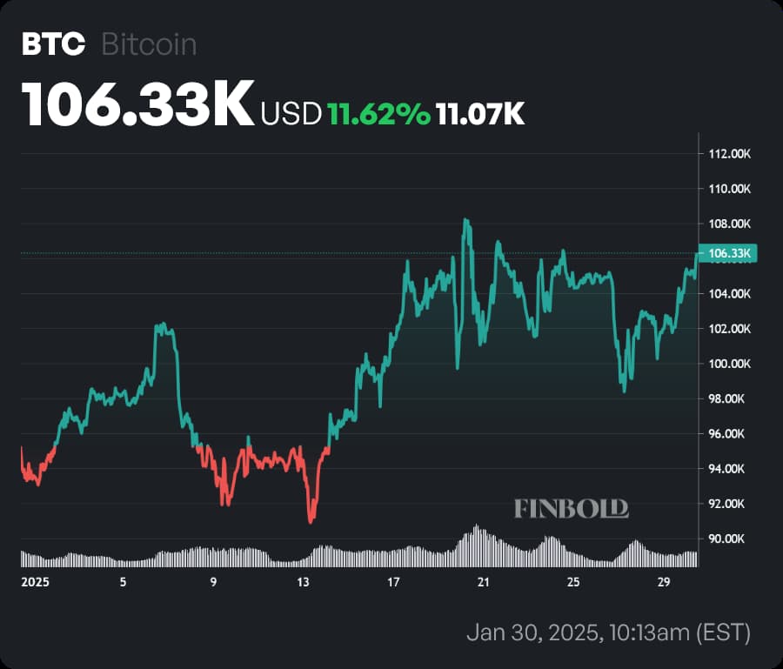Select the 106.33K headline price

click(x=138, y=104)
